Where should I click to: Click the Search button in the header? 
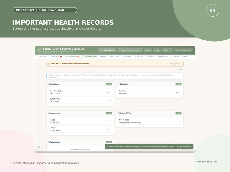click(x=148, y=50)
